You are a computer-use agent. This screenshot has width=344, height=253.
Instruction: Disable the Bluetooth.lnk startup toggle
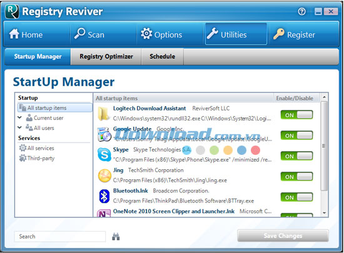(x=296, y=197)
